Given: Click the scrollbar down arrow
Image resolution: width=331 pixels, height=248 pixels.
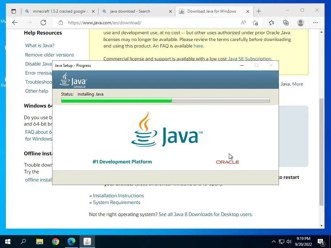Looking at the screenshot, I should click(321, 226).
